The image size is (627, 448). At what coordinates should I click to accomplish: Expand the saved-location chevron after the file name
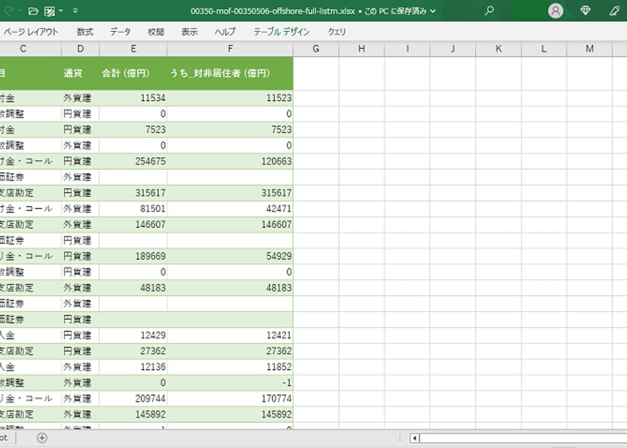coord(433,11)
